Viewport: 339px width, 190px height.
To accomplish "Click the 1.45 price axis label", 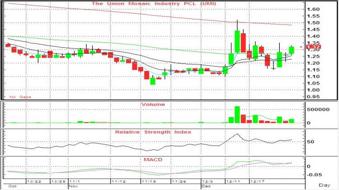I will (313, 30).
